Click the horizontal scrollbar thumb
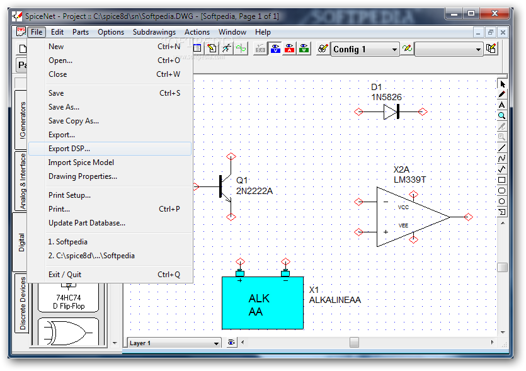526x371 pixels. tap(354, 343)
